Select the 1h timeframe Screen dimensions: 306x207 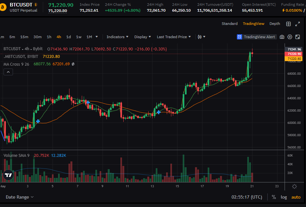(x=49, y=37)
